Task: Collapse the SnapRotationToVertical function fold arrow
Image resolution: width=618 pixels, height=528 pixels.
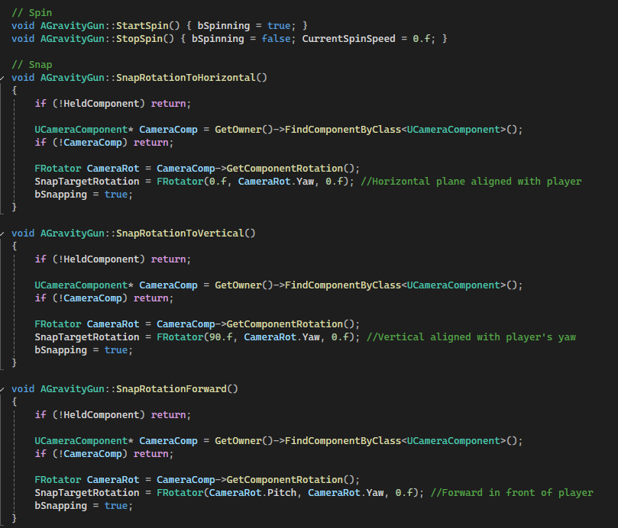Action: point(3,233)
